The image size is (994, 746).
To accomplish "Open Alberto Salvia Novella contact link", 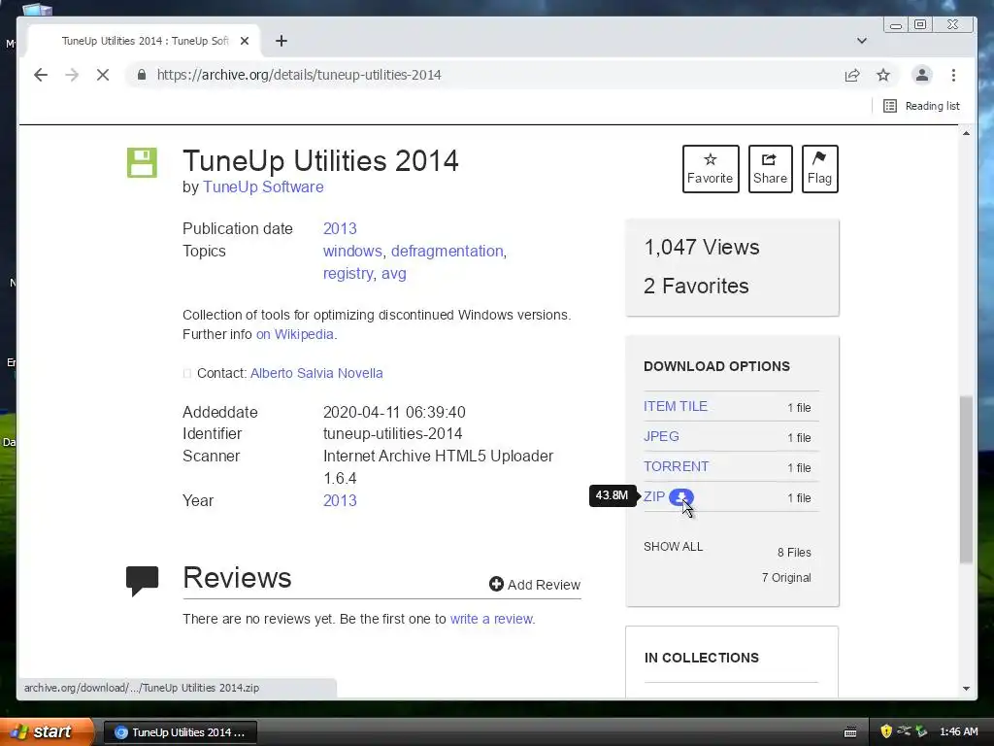I will pyautogui.click(x=316, y=373).
